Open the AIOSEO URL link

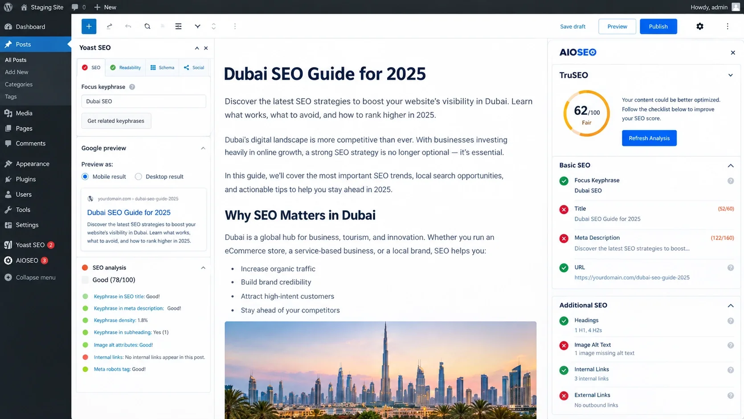tap(632, 278)
